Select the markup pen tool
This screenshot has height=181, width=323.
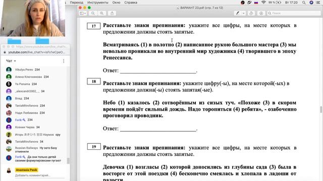(238, 14)
